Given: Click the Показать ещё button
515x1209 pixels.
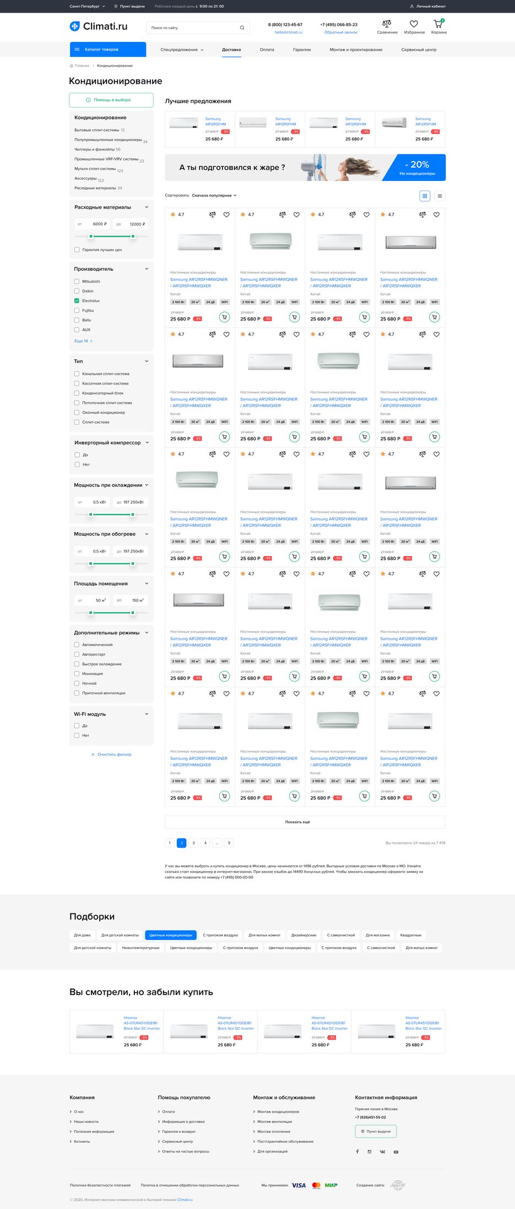Looking at the screenshot, I should tap(305, 822).
